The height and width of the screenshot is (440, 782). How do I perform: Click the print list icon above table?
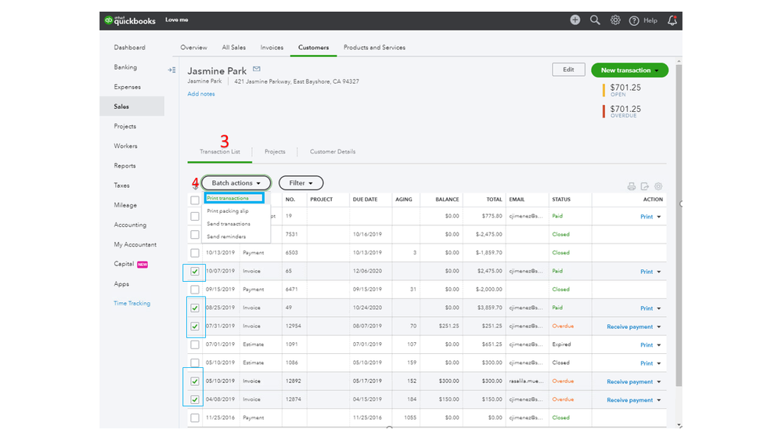click(631, 186)
